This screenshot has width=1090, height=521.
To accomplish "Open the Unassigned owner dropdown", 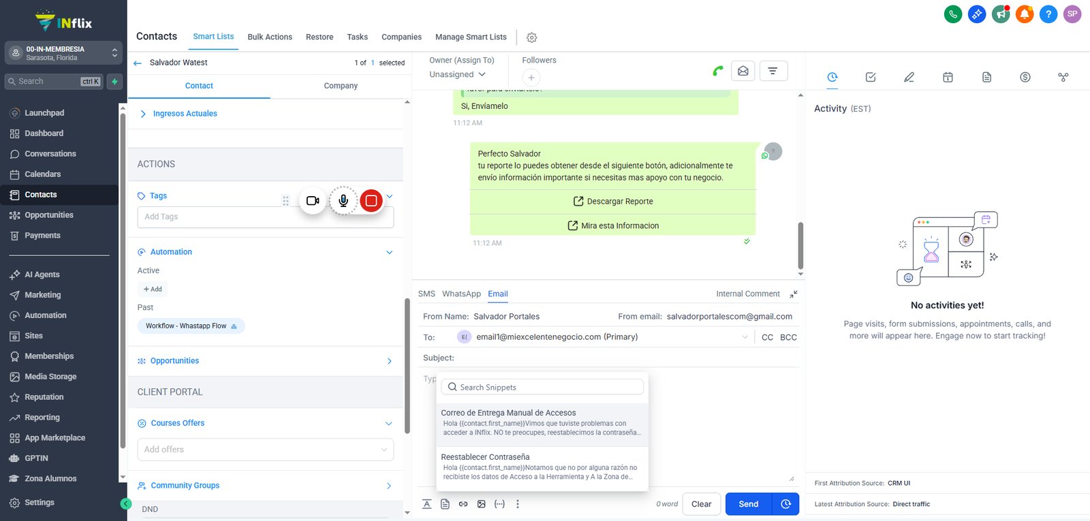I will pyautogui.click(x=457, y=74).
